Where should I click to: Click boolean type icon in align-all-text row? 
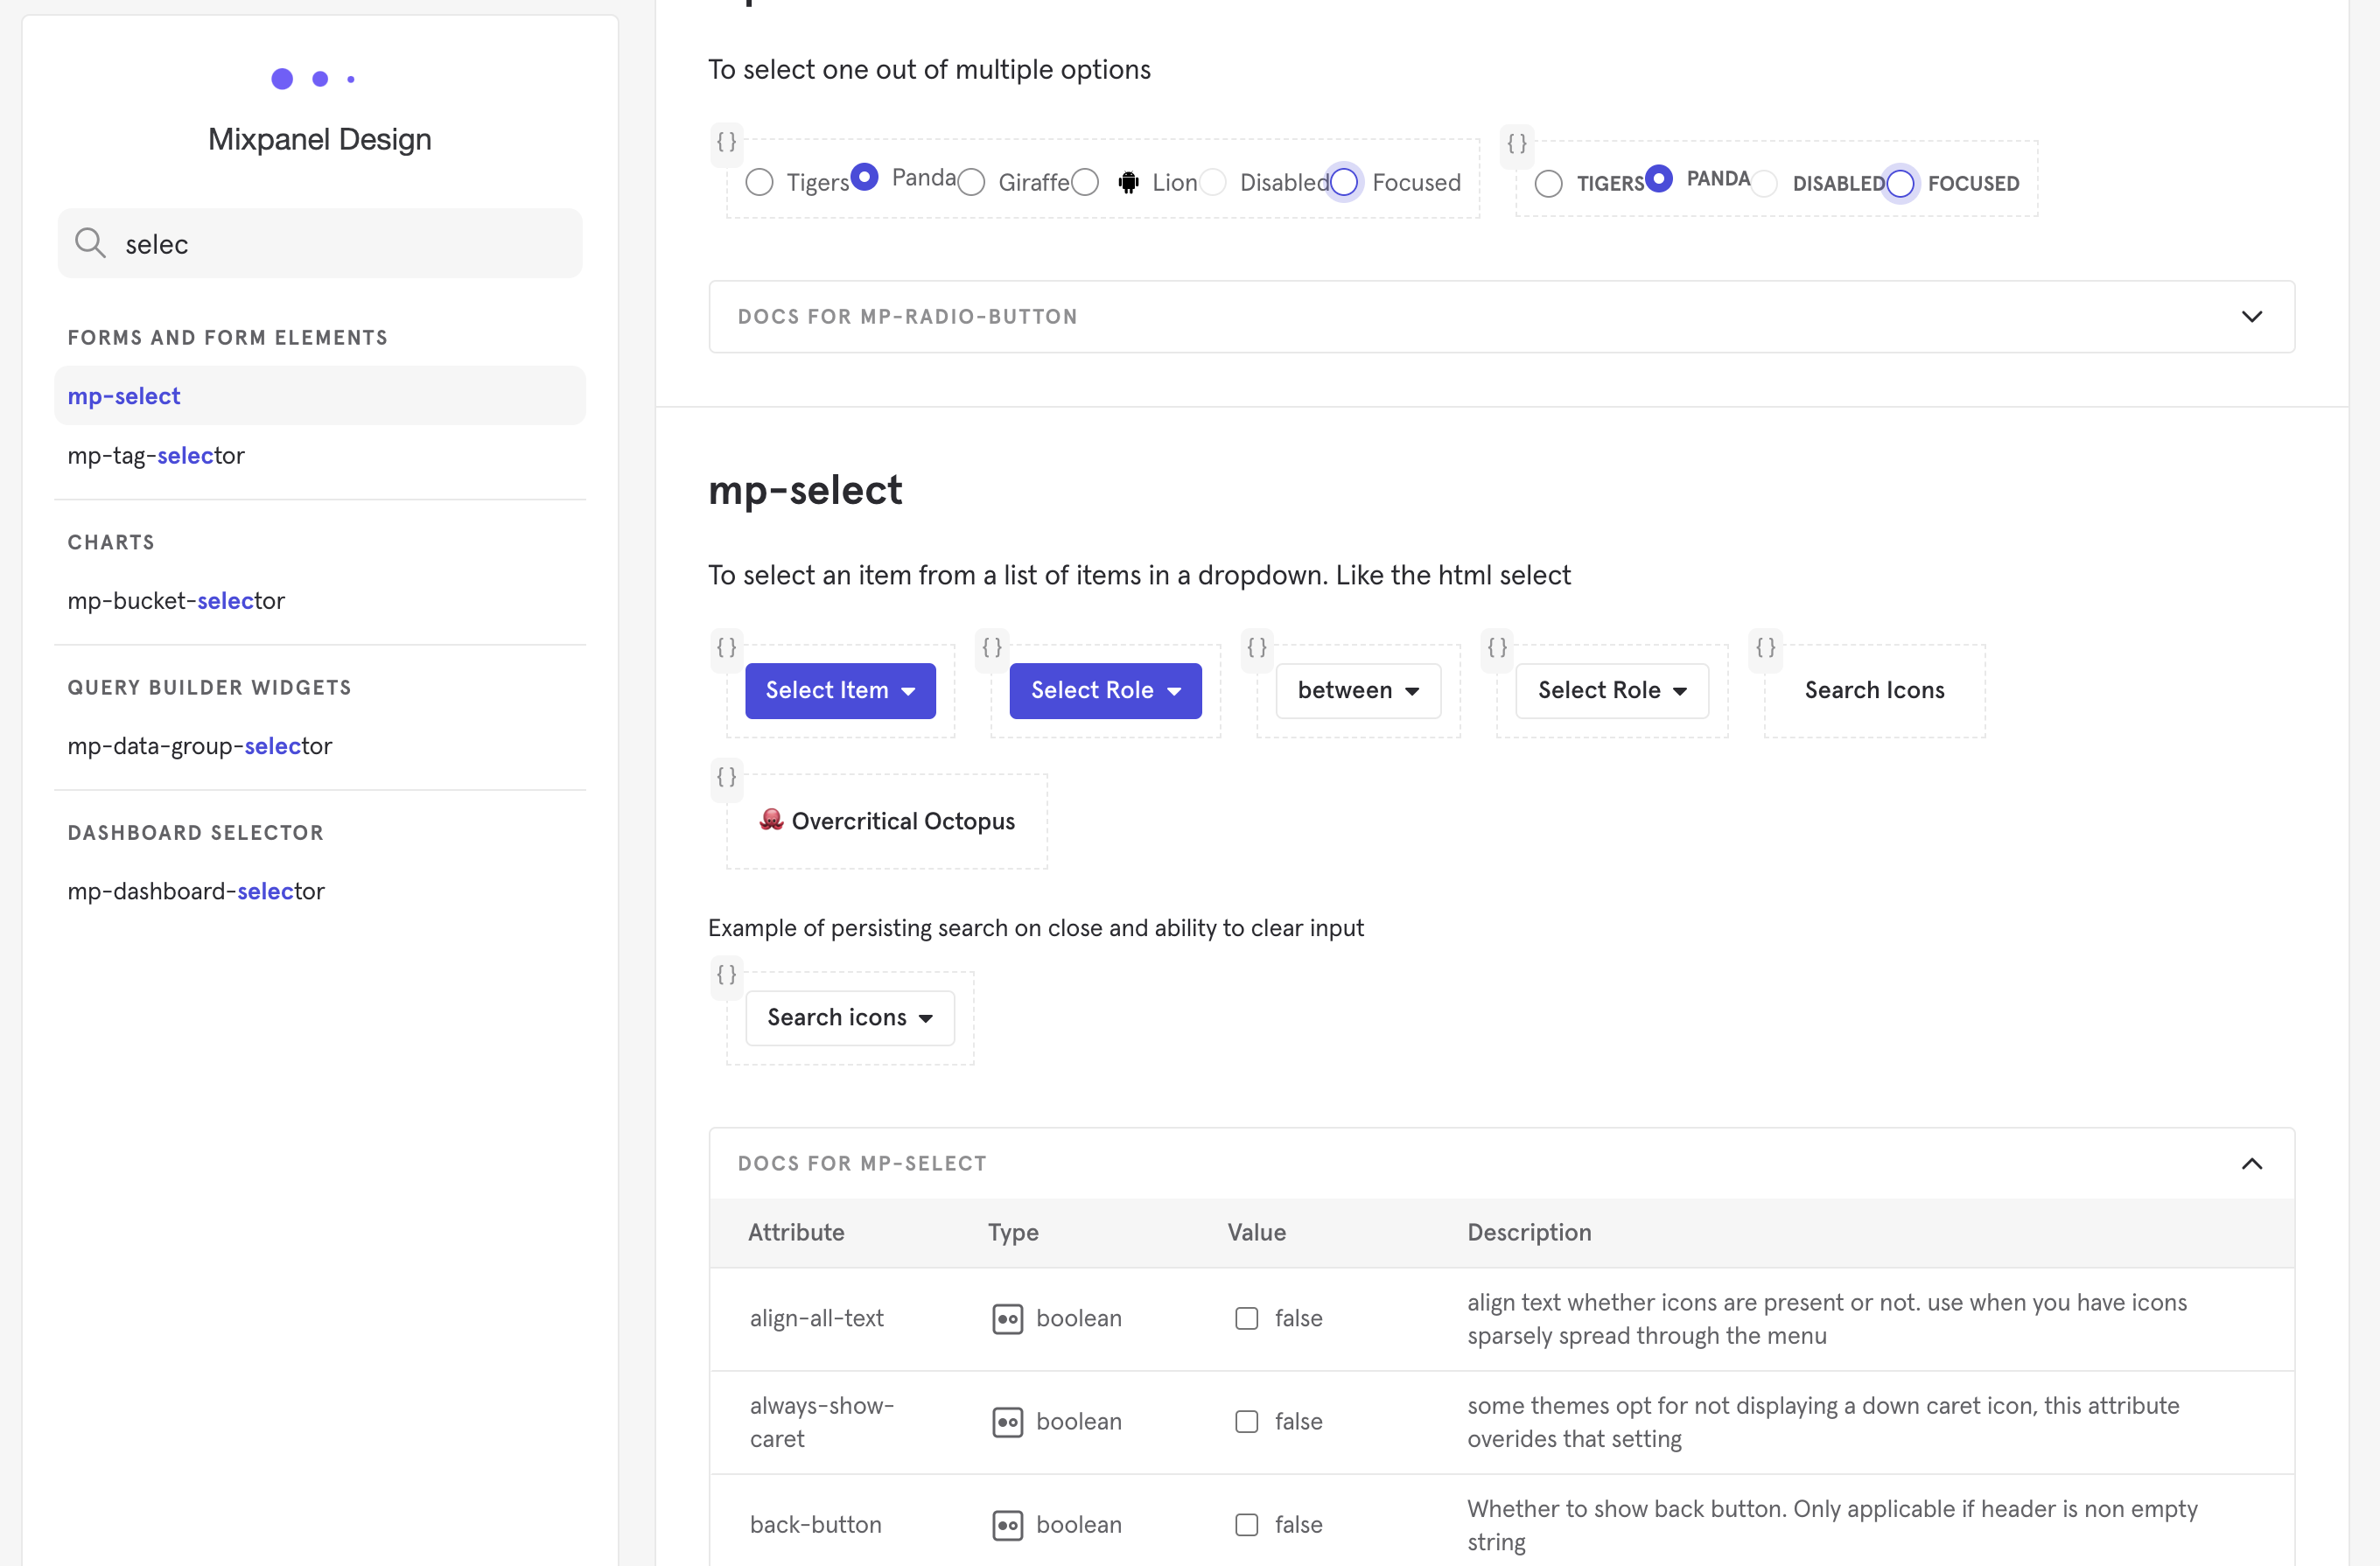(x=1007, y=1319)
